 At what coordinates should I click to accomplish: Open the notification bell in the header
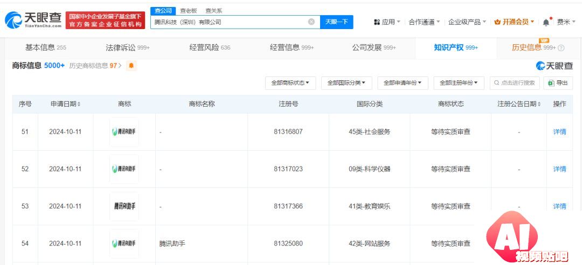point(545,22)
